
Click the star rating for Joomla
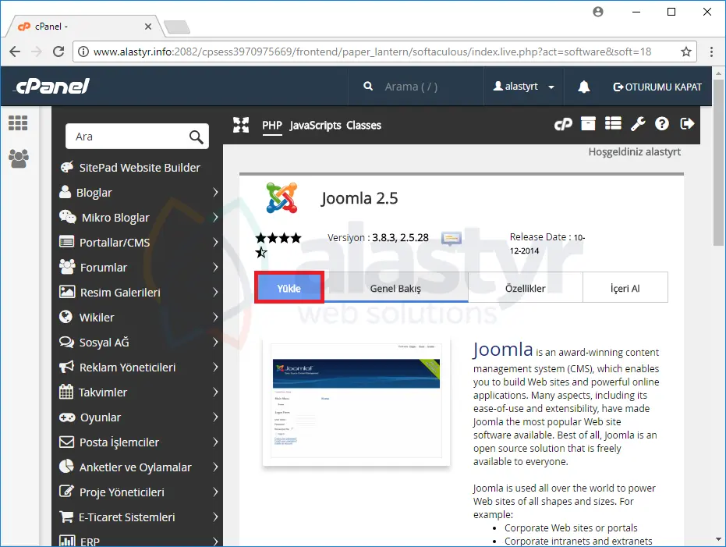(278, 245)
